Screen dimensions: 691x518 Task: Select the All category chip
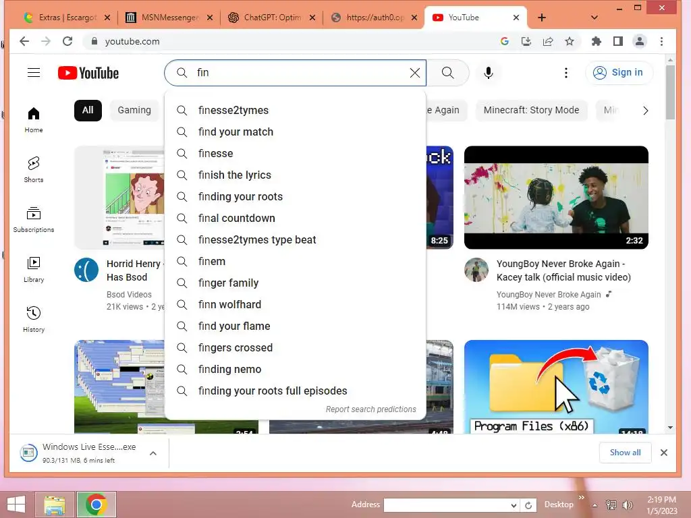tap(88, 110)
